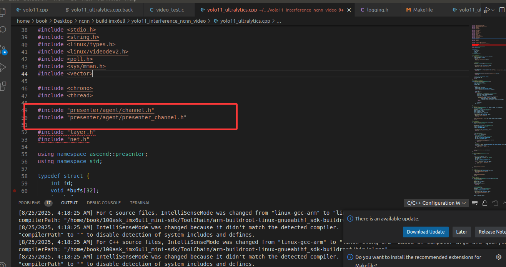This screenshot has width=506, height=267.
Task: Click the 'typedef struct {' line
Action: pyautogui.click(x=63, y=176)
